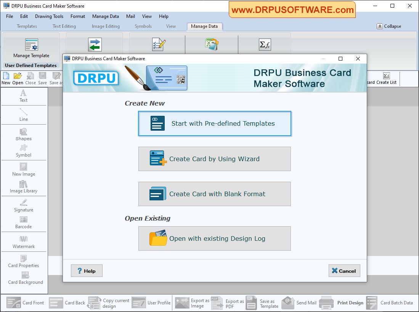Screen dimensions: 419x312
Task: Change the Card Background
Action: 24,279
